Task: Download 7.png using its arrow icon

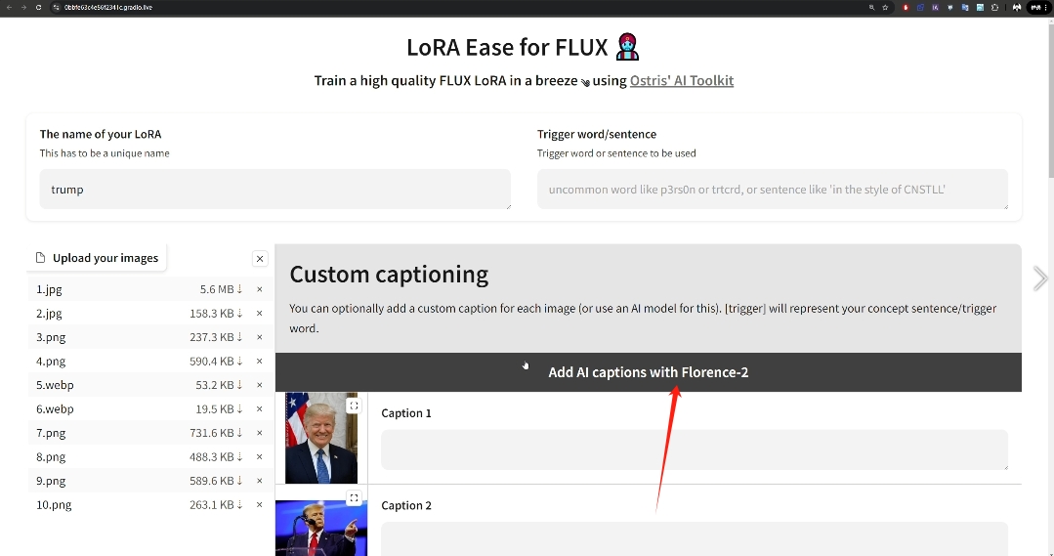Action: [239, 432]
